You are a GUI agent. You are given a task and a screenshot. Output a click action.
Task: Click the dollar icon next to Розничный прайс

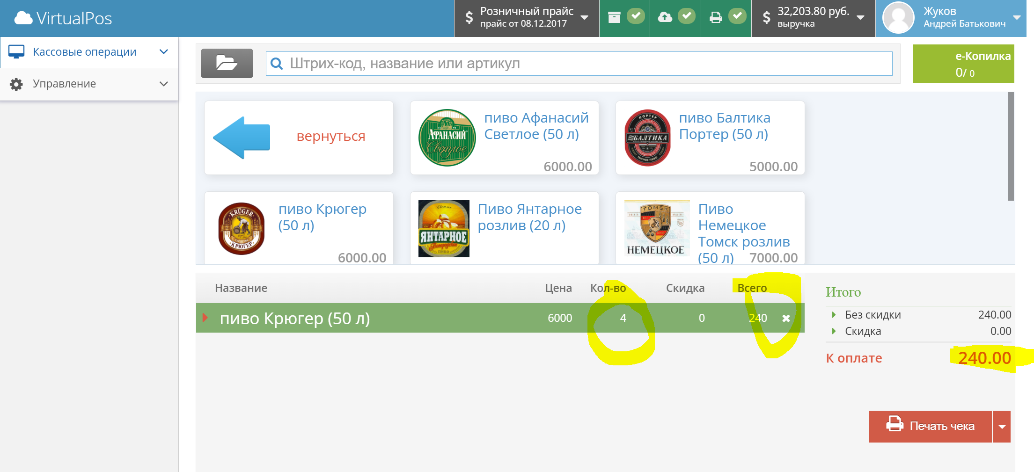pyautogui.click(x=469, y=18)
